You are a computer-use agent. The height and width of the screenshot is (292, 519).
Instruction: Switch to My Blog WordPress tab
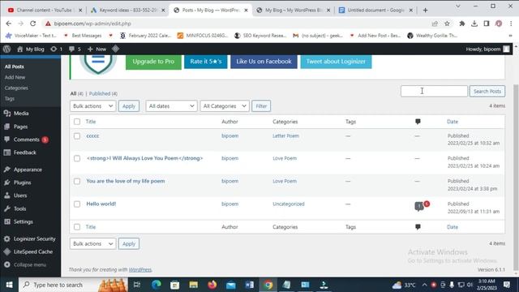294,11
